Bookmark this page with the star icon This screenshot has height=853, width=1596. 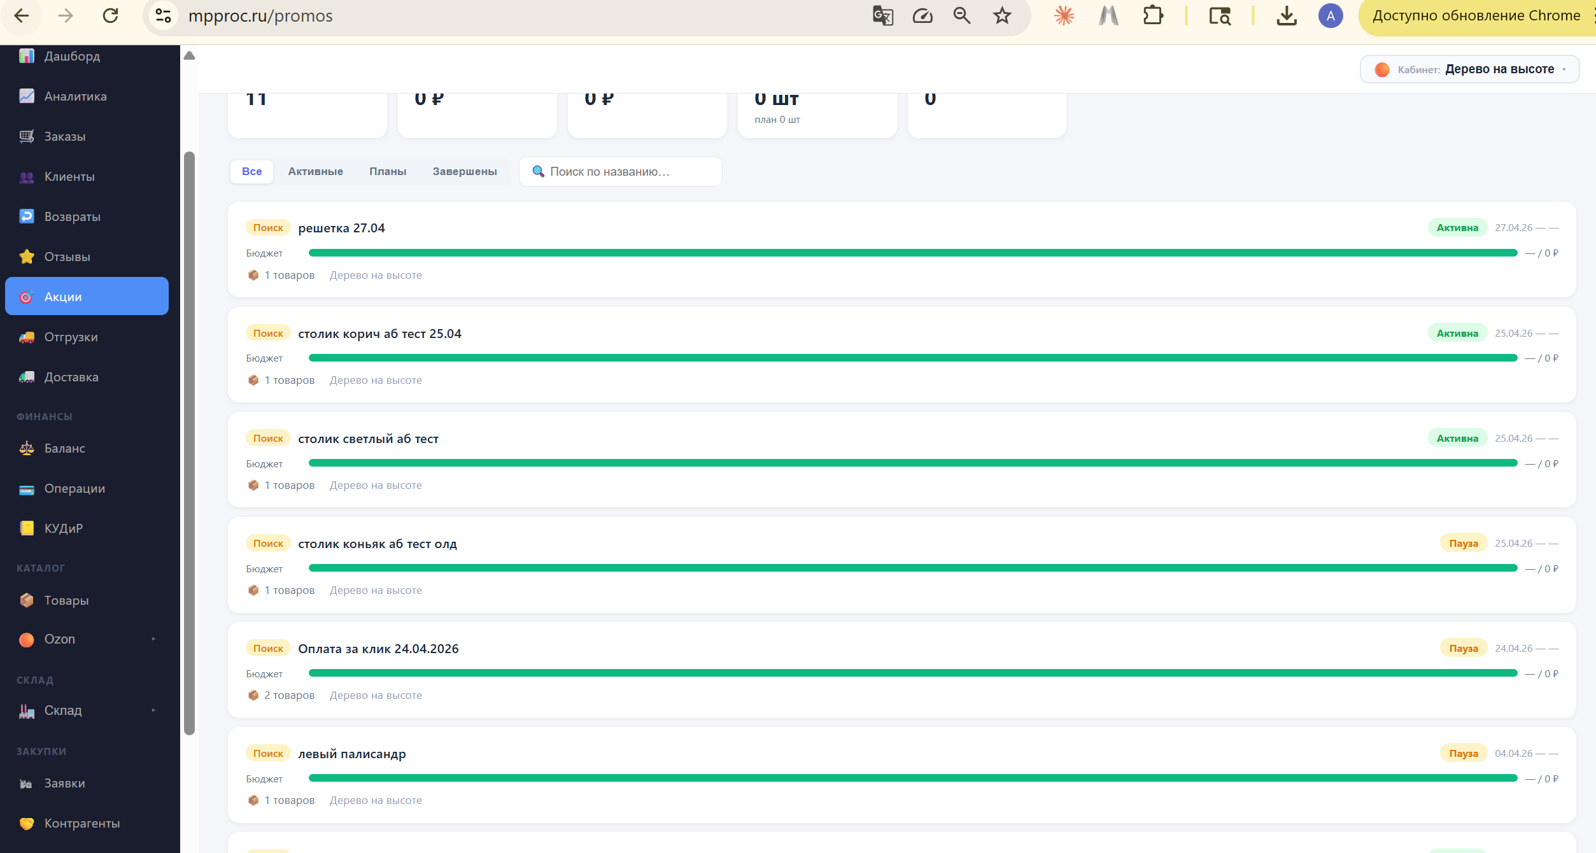(1002, 16)
